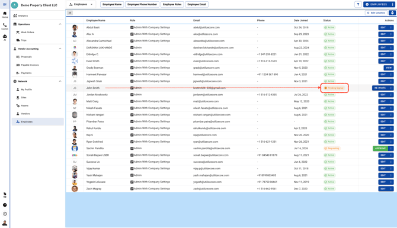397x228 pixels.
Task: Click the email abdul@utilizecore.com
Action: click(206, 27)
